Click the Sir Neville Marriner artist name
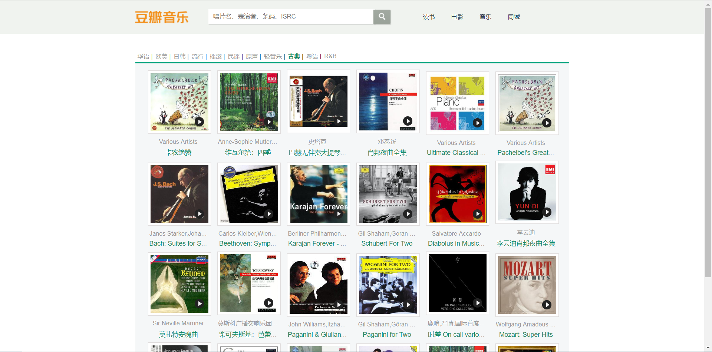 coord(178,323)
